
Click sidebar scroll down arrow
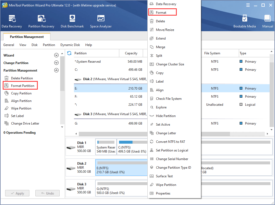click(x=62, y=127)
